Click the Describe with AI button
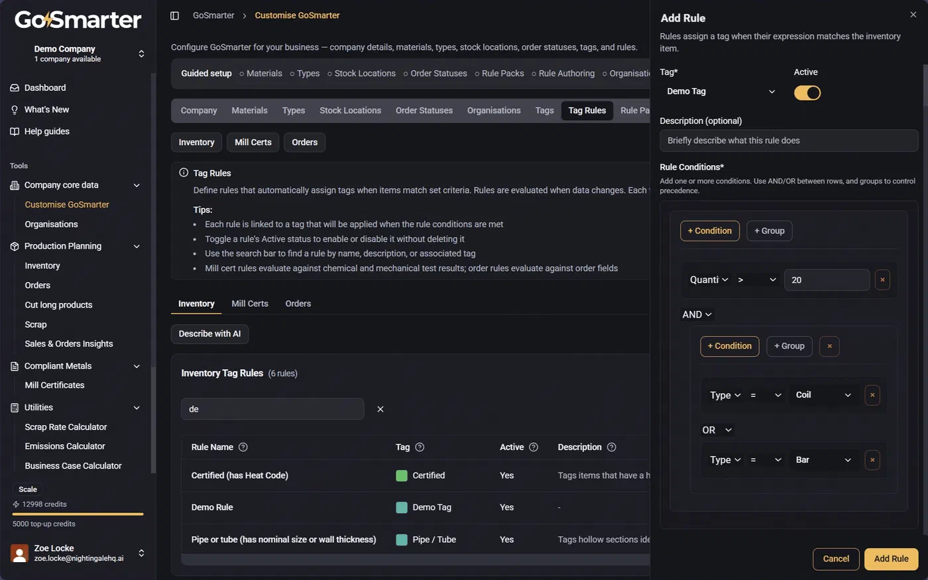Viewport: 928px width, 580px height. tap(209, 334)
